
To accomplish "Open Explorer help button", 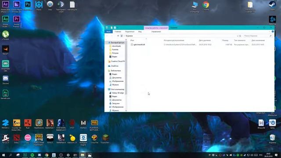I will (273, 32).
